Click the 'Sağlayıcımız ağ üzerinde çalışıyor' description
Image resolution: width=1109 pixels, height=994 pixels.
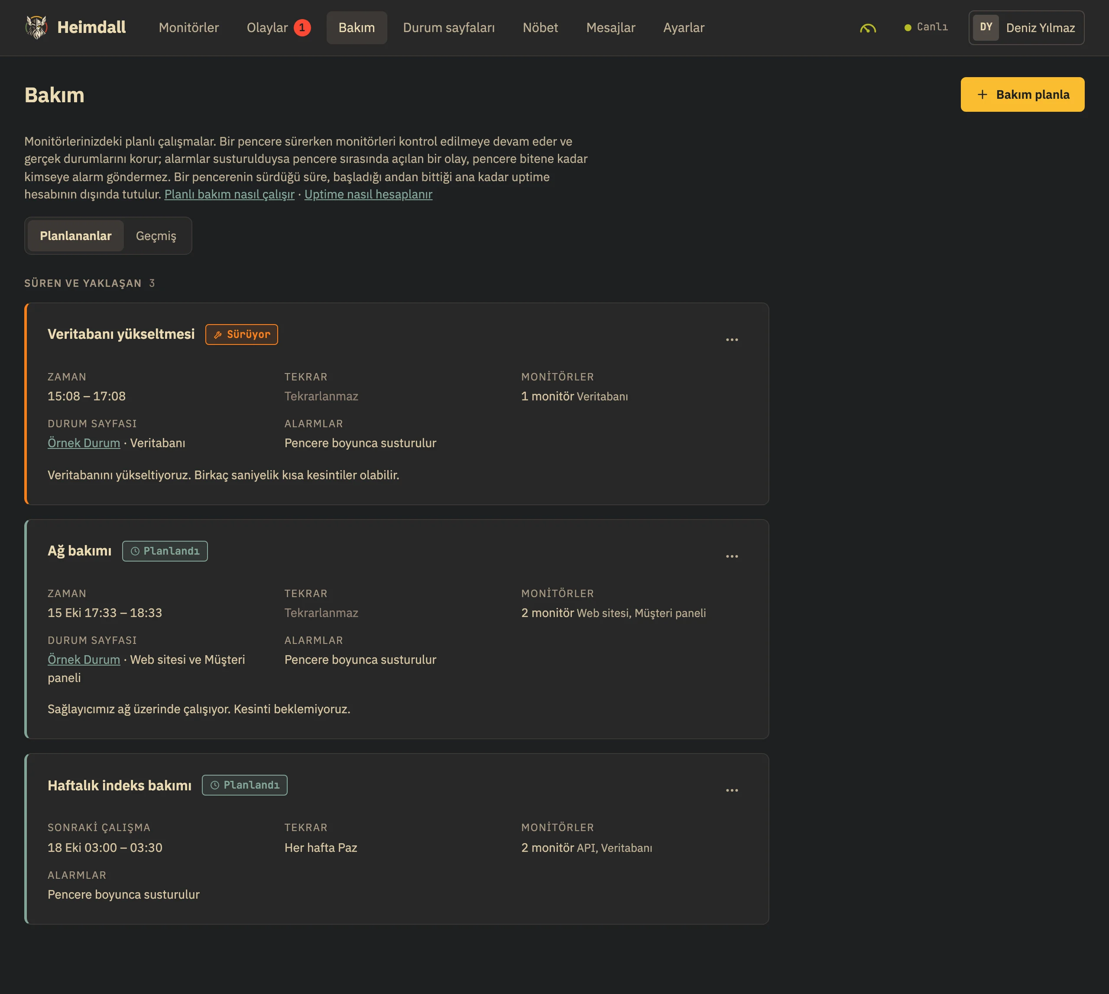(199, 709)
